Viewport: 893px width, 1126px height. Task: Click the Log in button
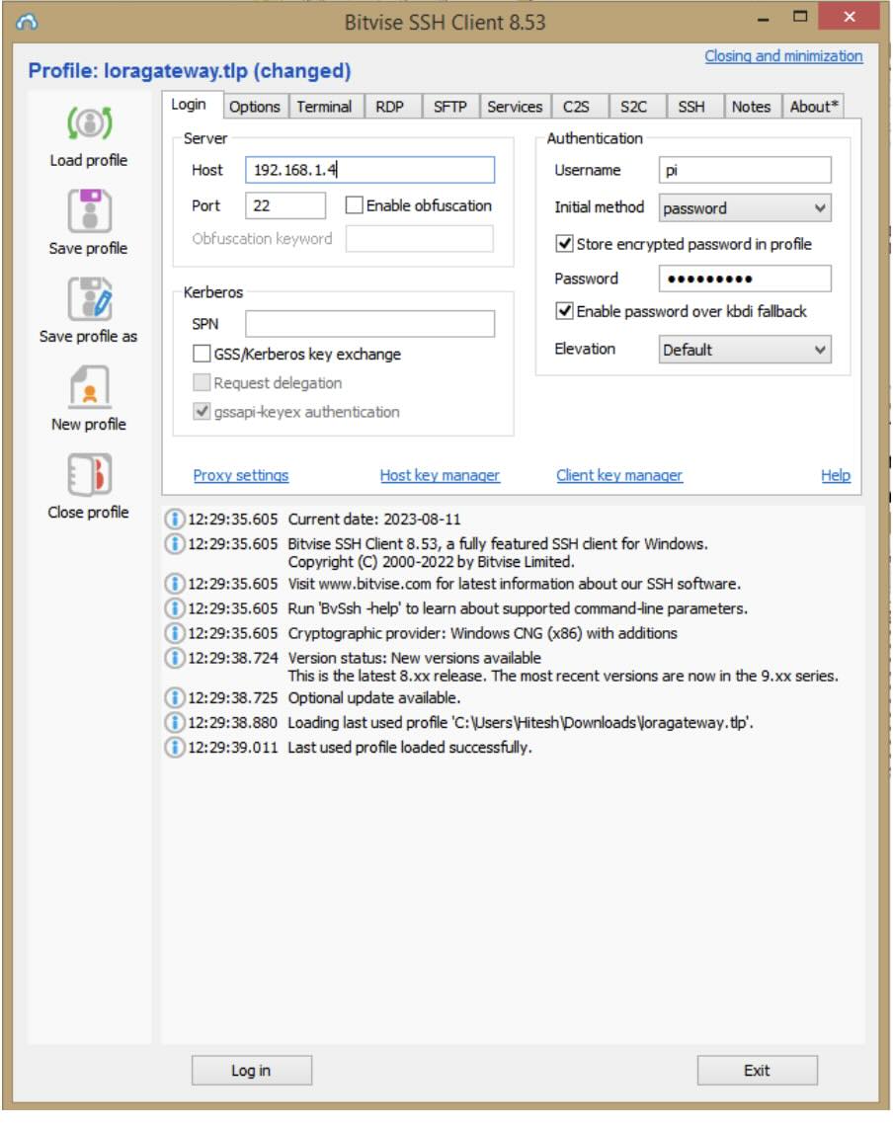pos(252,1072)
